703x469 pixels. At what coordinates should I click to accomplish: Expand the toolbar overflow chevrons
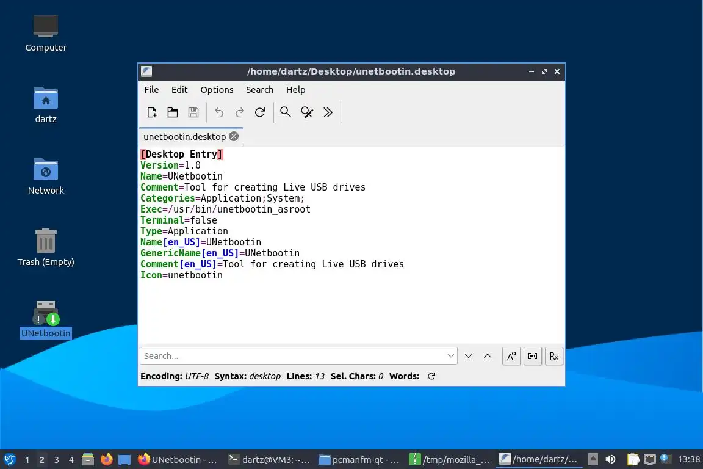[328, 112]
